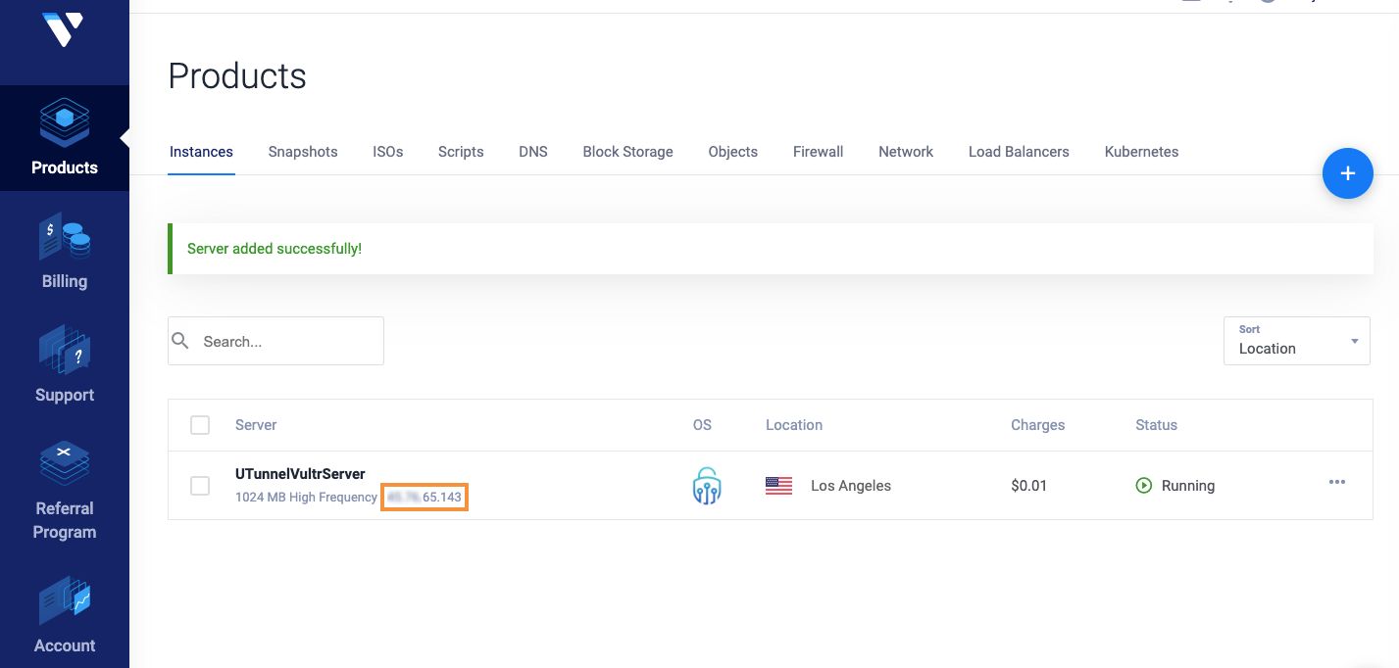1399x668 pixels.
Task: Click the Products page heading
Action: tap(237, 76)
